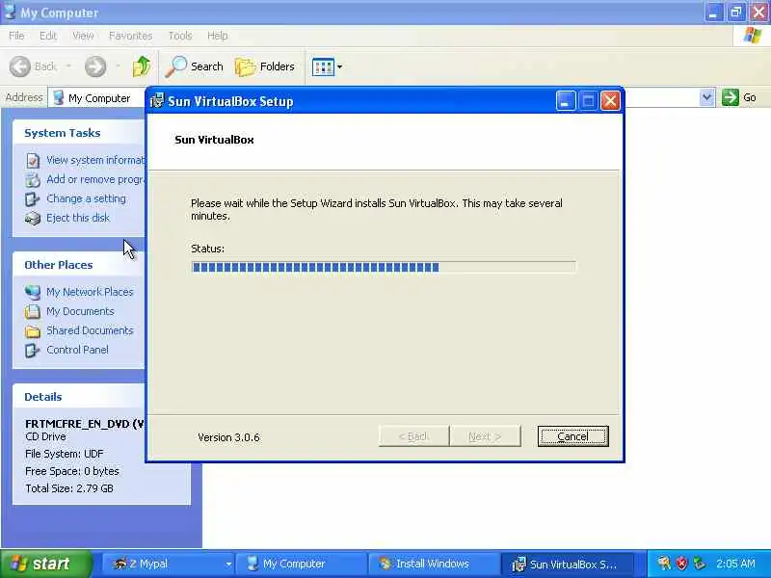
Task: Click the first system tray icon
Action: click(x=664, y=564)
